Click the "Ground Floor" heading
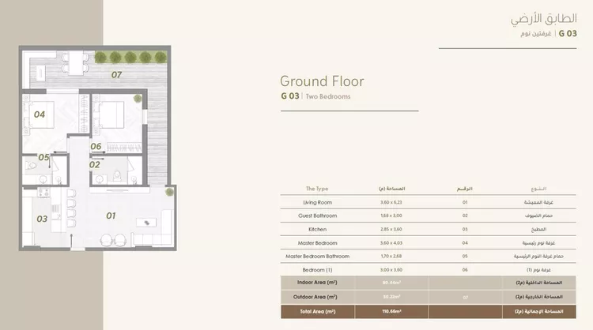593x330 pixels. pos(322,81)
